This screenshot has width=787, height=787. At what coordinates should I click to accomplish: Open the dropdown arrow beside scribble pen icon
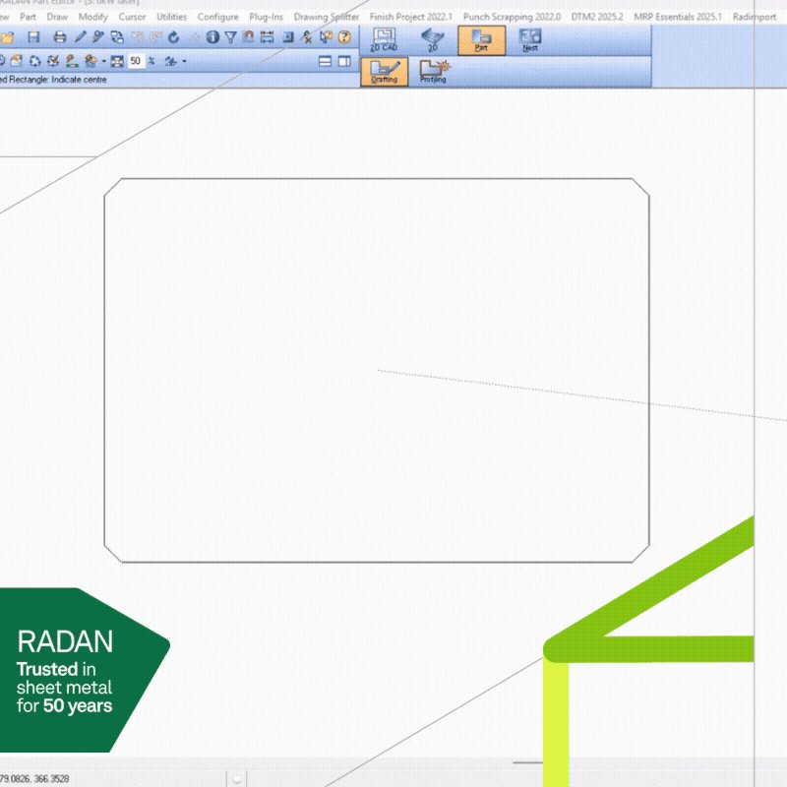coord(184,62)
